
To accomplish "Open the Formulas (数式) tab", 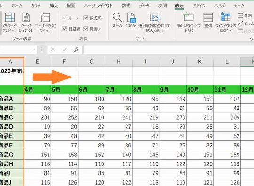I will (x=126, y=6).
